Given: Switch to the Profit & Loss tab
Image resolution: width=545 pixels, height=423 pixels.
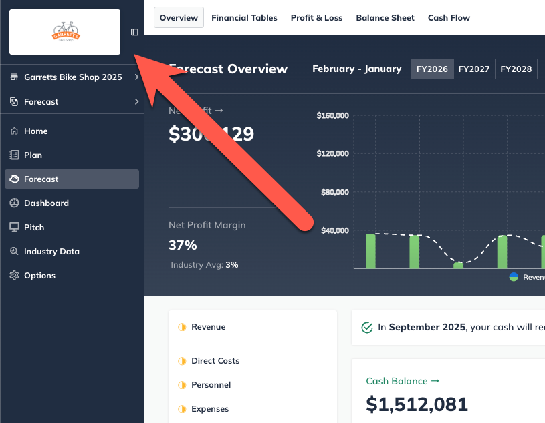Looking at the screenshot, I should [x=317, y=18].
